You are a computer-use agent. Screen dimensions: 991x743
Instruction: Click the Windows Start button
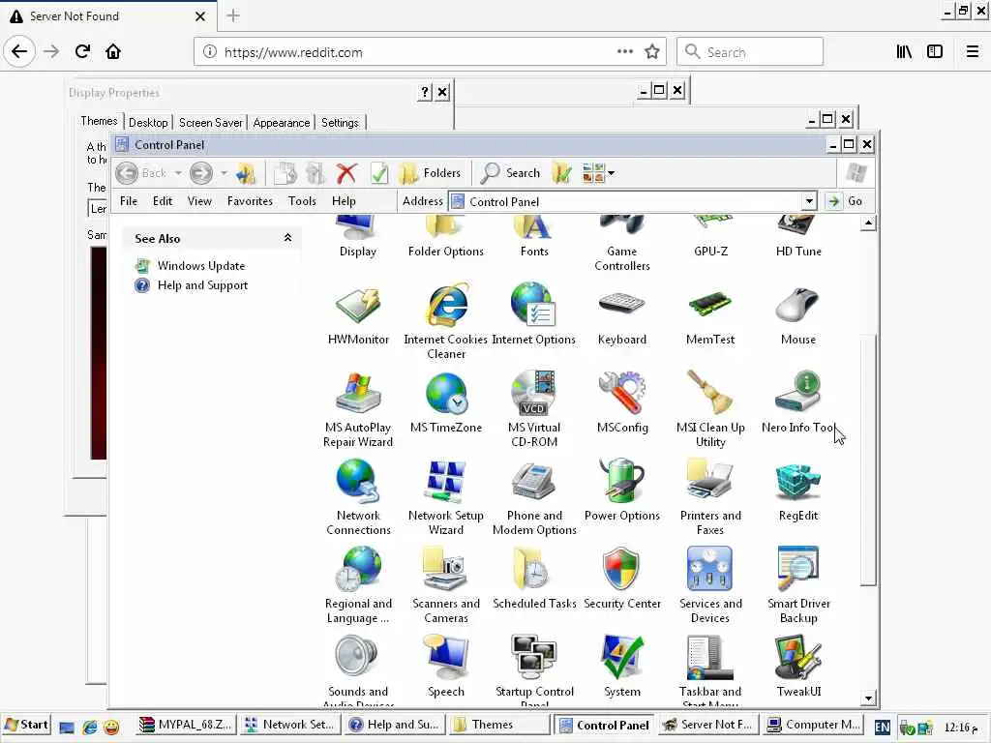pyautogui.click(x=26, y=725)
